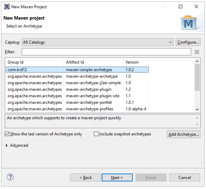Screen dimensions: 206x189
Task: Click the help question mark icon
Action: tap(10, 177)
